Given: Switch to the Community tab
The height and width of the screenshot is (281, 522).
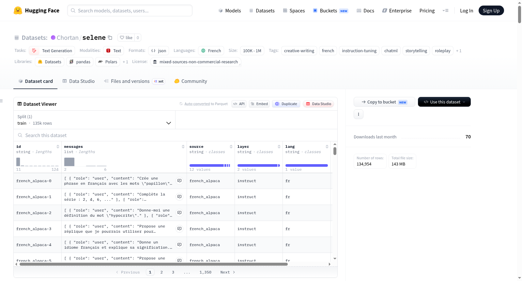Looking at the screenshot, I should (191, 81).
